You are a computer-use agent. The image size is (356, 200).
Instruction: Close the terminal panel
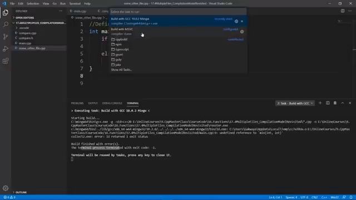[x=350, y=103]
